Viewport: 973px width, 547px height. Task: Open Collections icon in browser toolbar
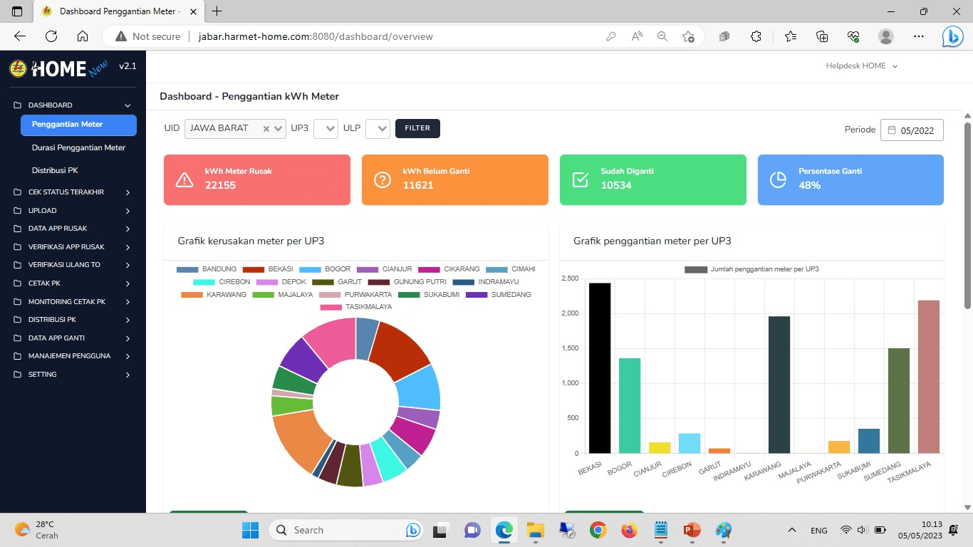click(x=822, y=36)
